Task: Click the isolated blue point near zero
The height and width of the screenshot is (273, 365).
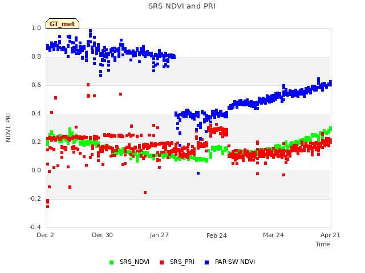Action: coord(198,173)
